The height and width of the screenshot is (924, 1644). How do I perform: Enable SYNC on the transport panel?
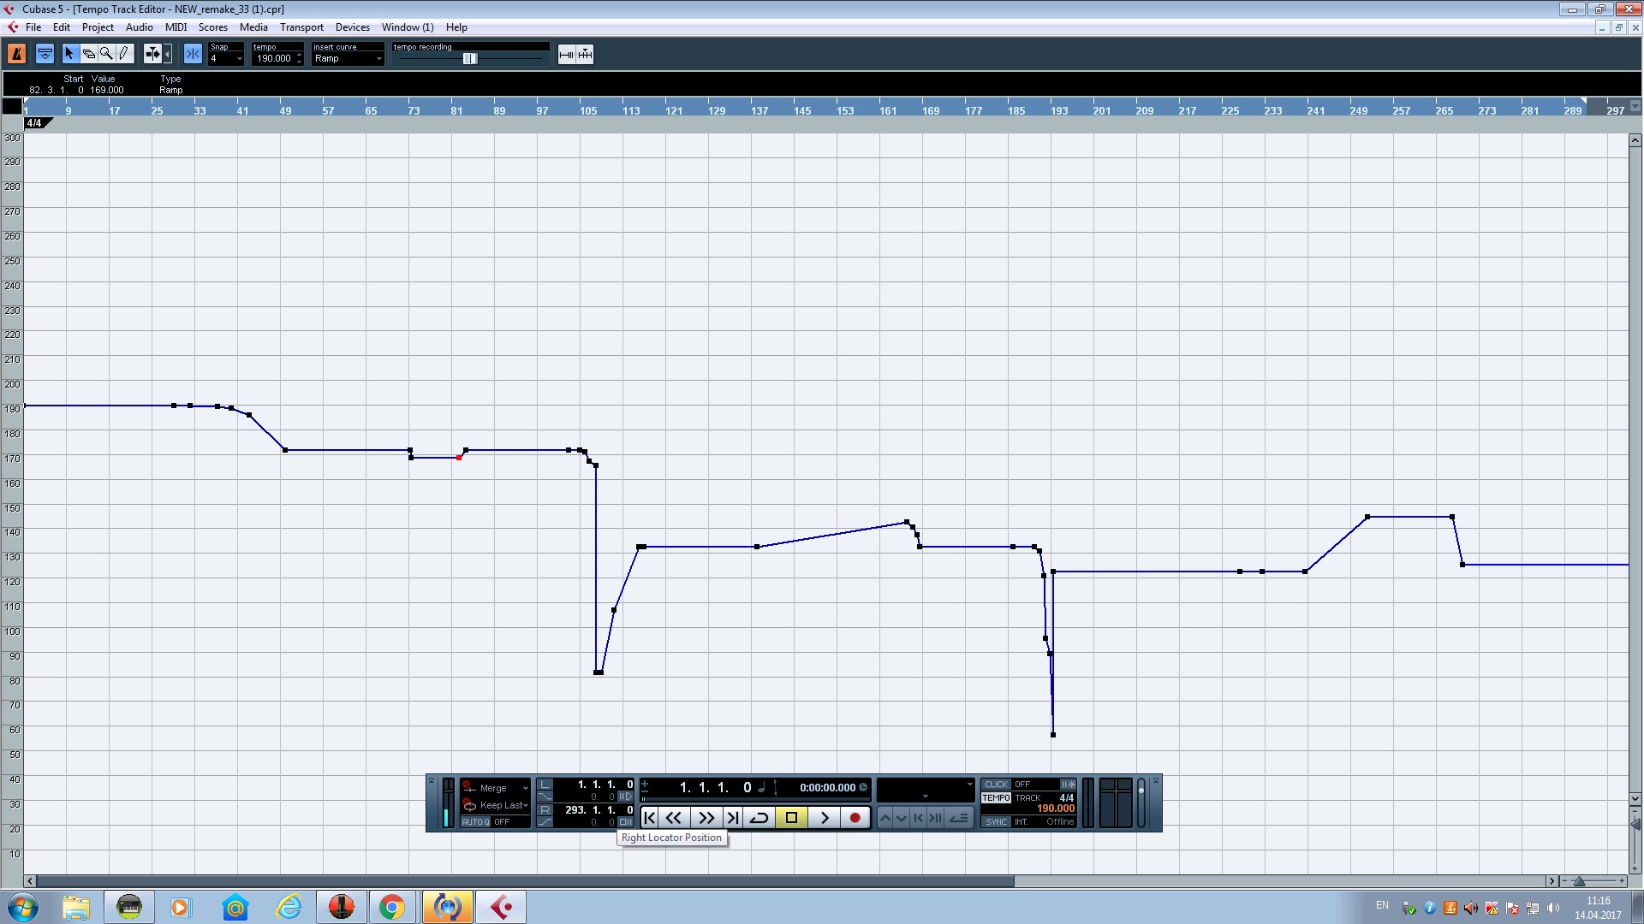pos(996,822)
